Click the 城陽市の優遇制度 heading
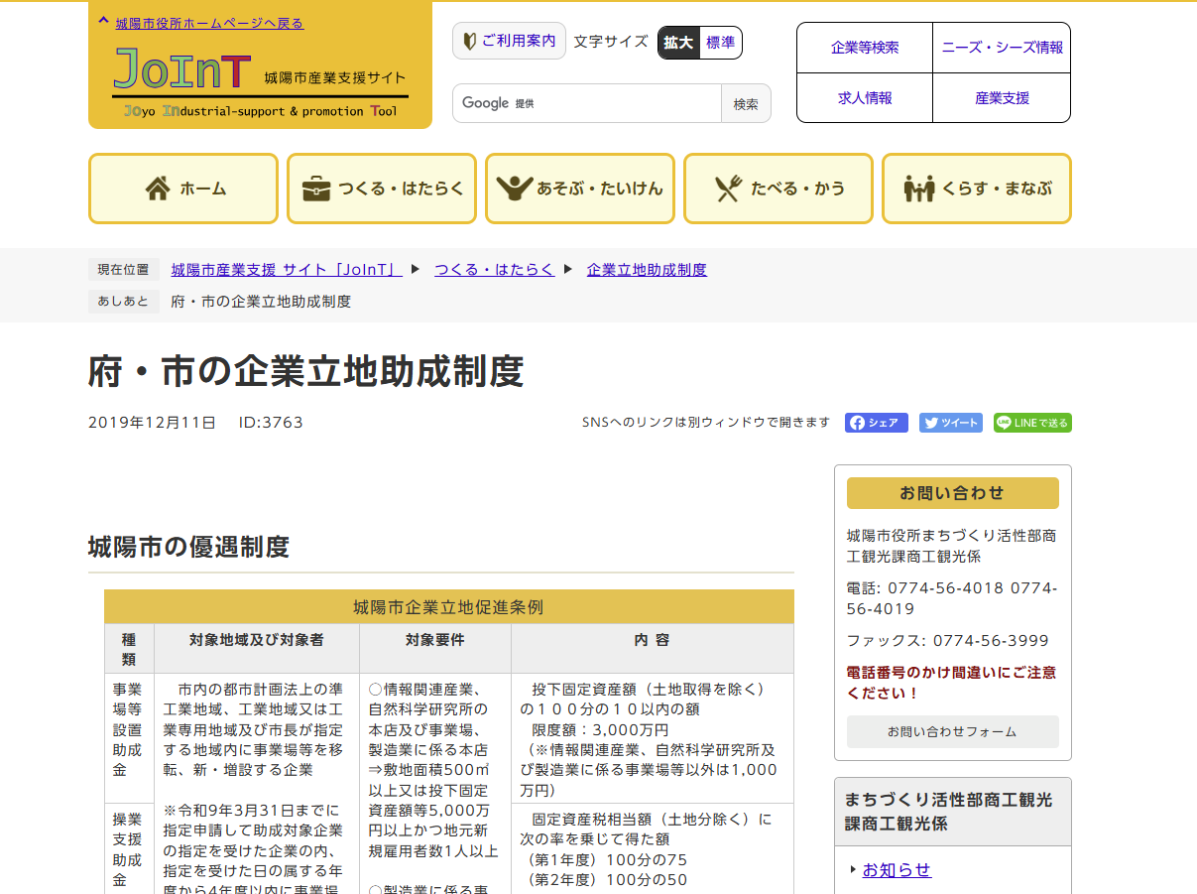 [188, 546]
